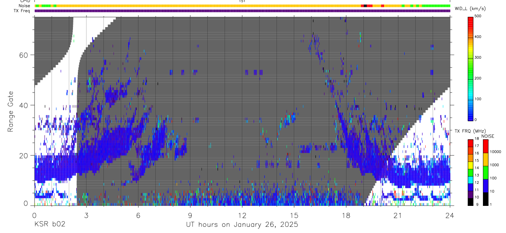The width and height of the screenshot is (506, 233).
Task: Click the '3' tick on UT hours axis
Action: 86,215
